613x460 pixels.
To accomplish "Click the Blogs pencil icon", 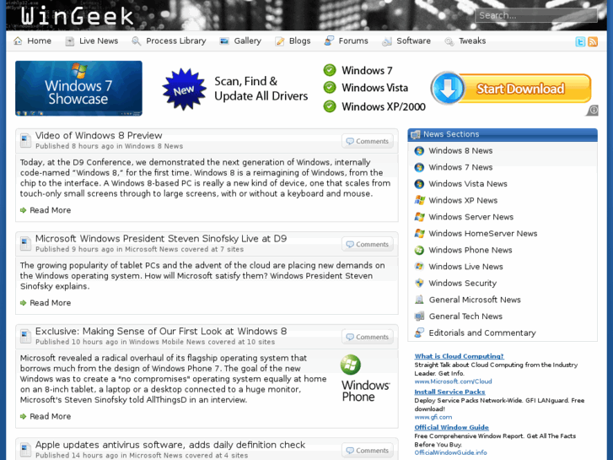I will click(280, 41).
